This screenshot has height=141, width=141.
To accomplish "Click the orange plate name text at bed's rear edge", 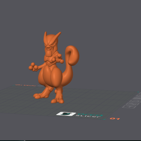I will [25, 85].
